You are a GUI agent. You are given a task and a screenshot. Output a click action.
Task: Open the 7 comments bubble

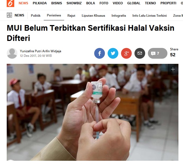tap(158, 53)
